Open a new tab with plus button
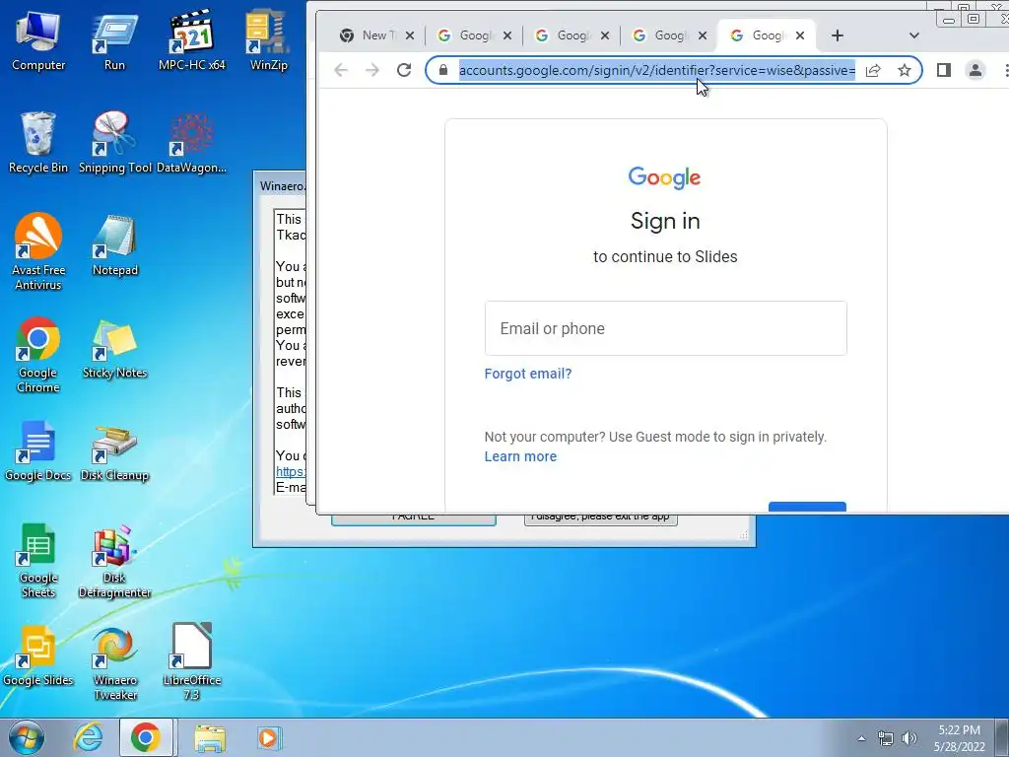The height and width of the screenshot is (757, 1009). [x=838, y=35]
